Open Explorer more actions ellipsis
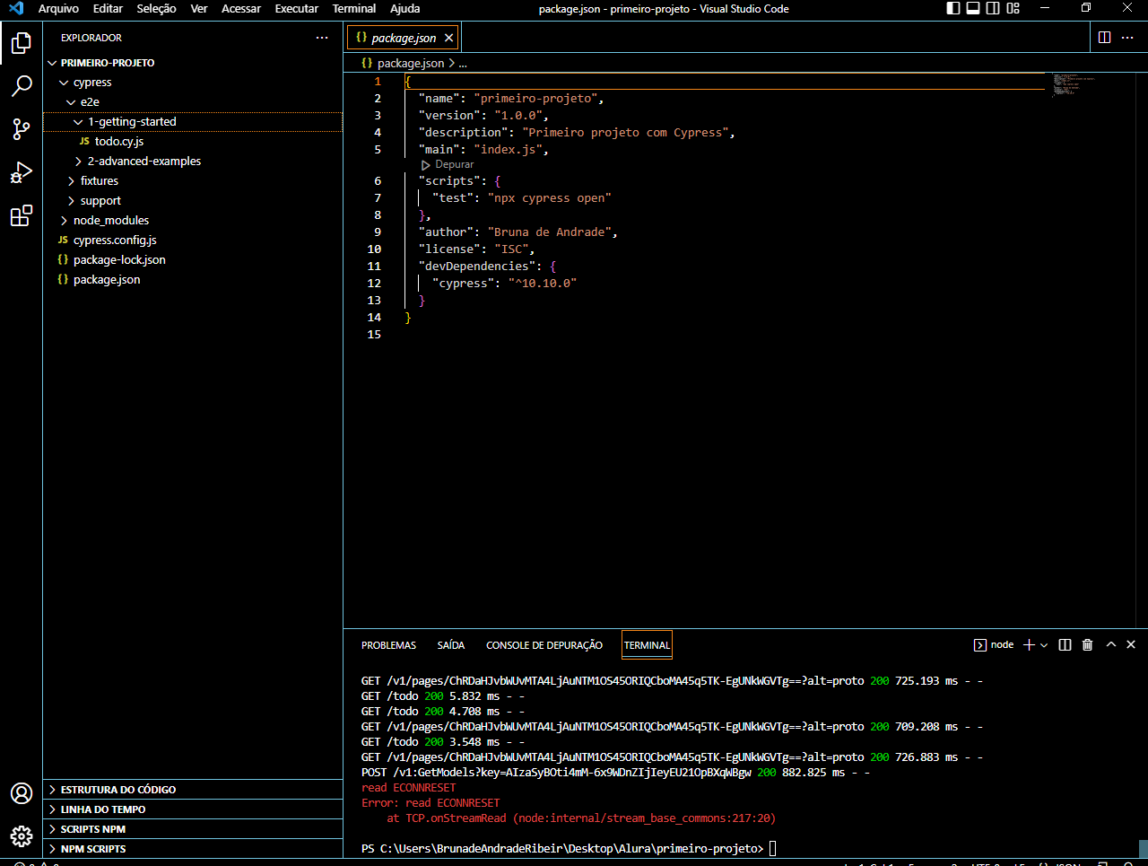 click(322, 38)
